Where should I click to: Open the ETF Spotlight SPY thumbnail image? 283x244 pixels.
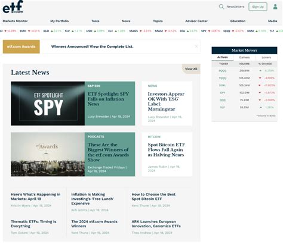pos(48,104)
